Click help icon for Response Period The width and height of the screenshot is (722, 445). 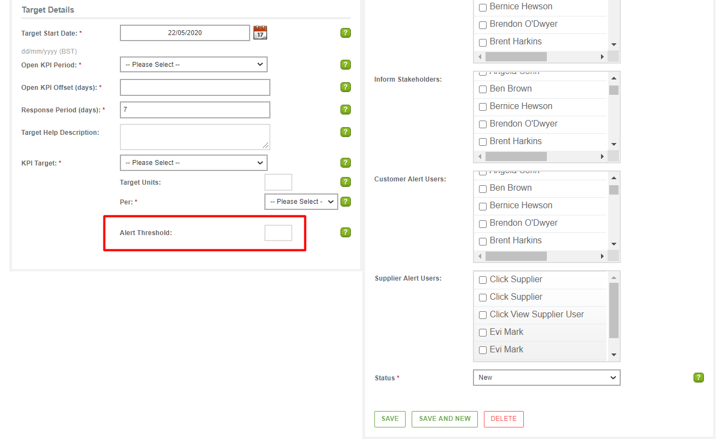(345, 110)
